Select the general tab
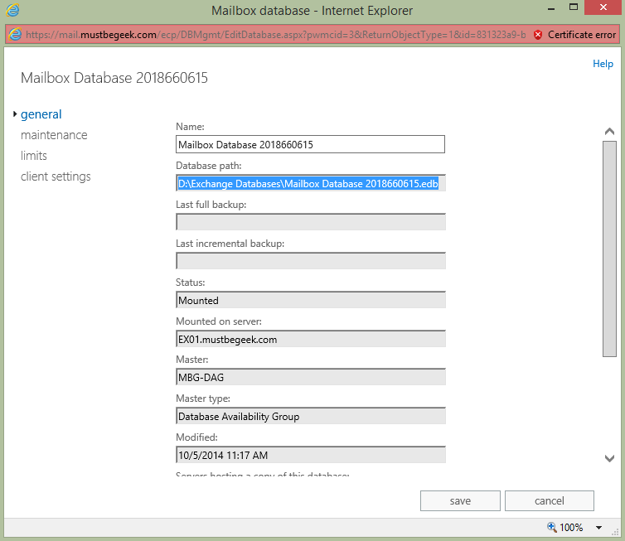 (41, 114)
